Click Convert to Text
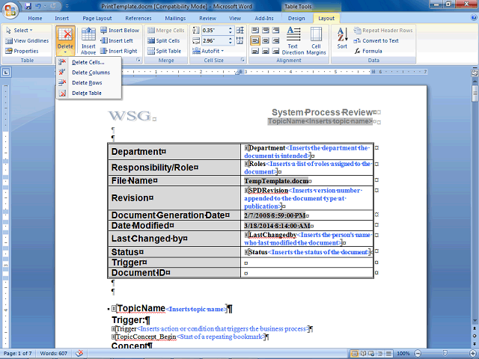This screenshot has width=479, height=359. (x=376, y=40)
